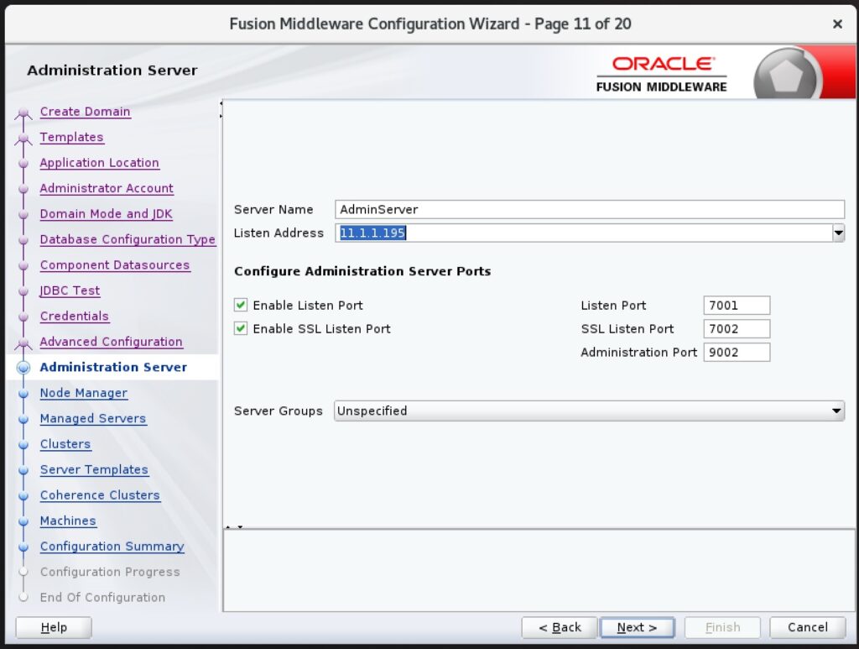
Task: Click the navigation pane splitter arrows
Action: 221,110
